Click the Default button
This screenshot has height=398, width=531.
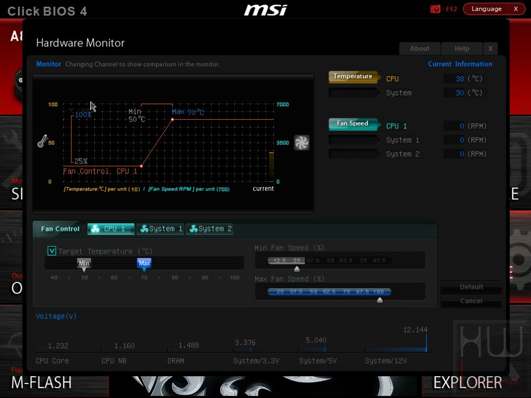point(471,287)
